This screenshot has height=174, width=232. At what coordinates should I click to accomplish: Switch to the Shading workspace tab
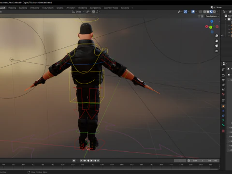click(60, 8)
